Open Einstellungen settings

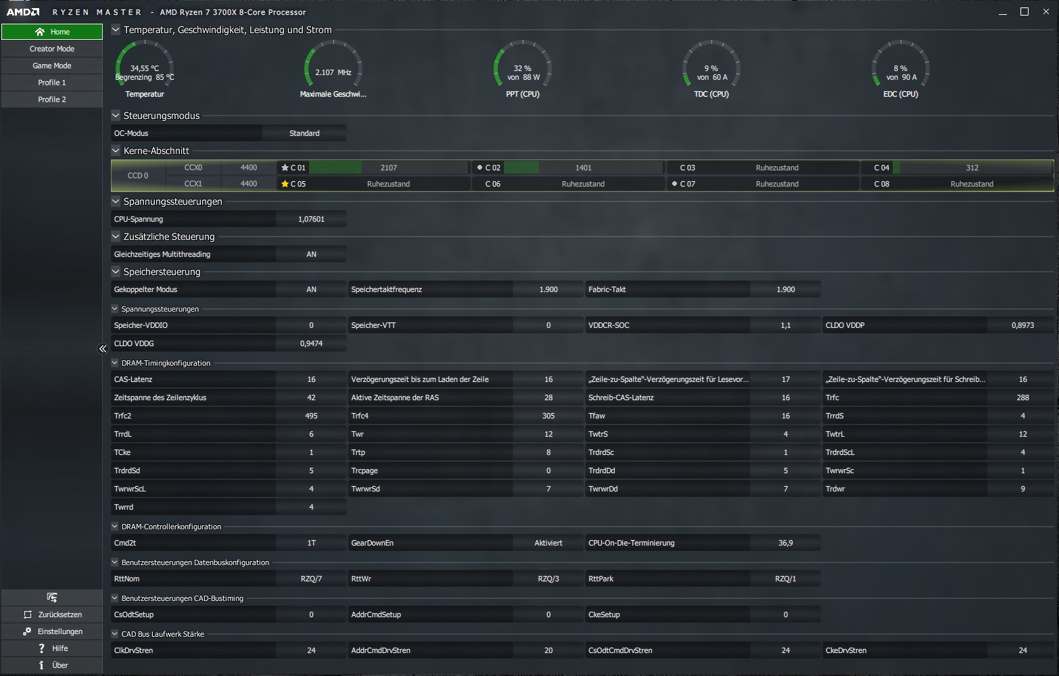(x=52, y=631)
